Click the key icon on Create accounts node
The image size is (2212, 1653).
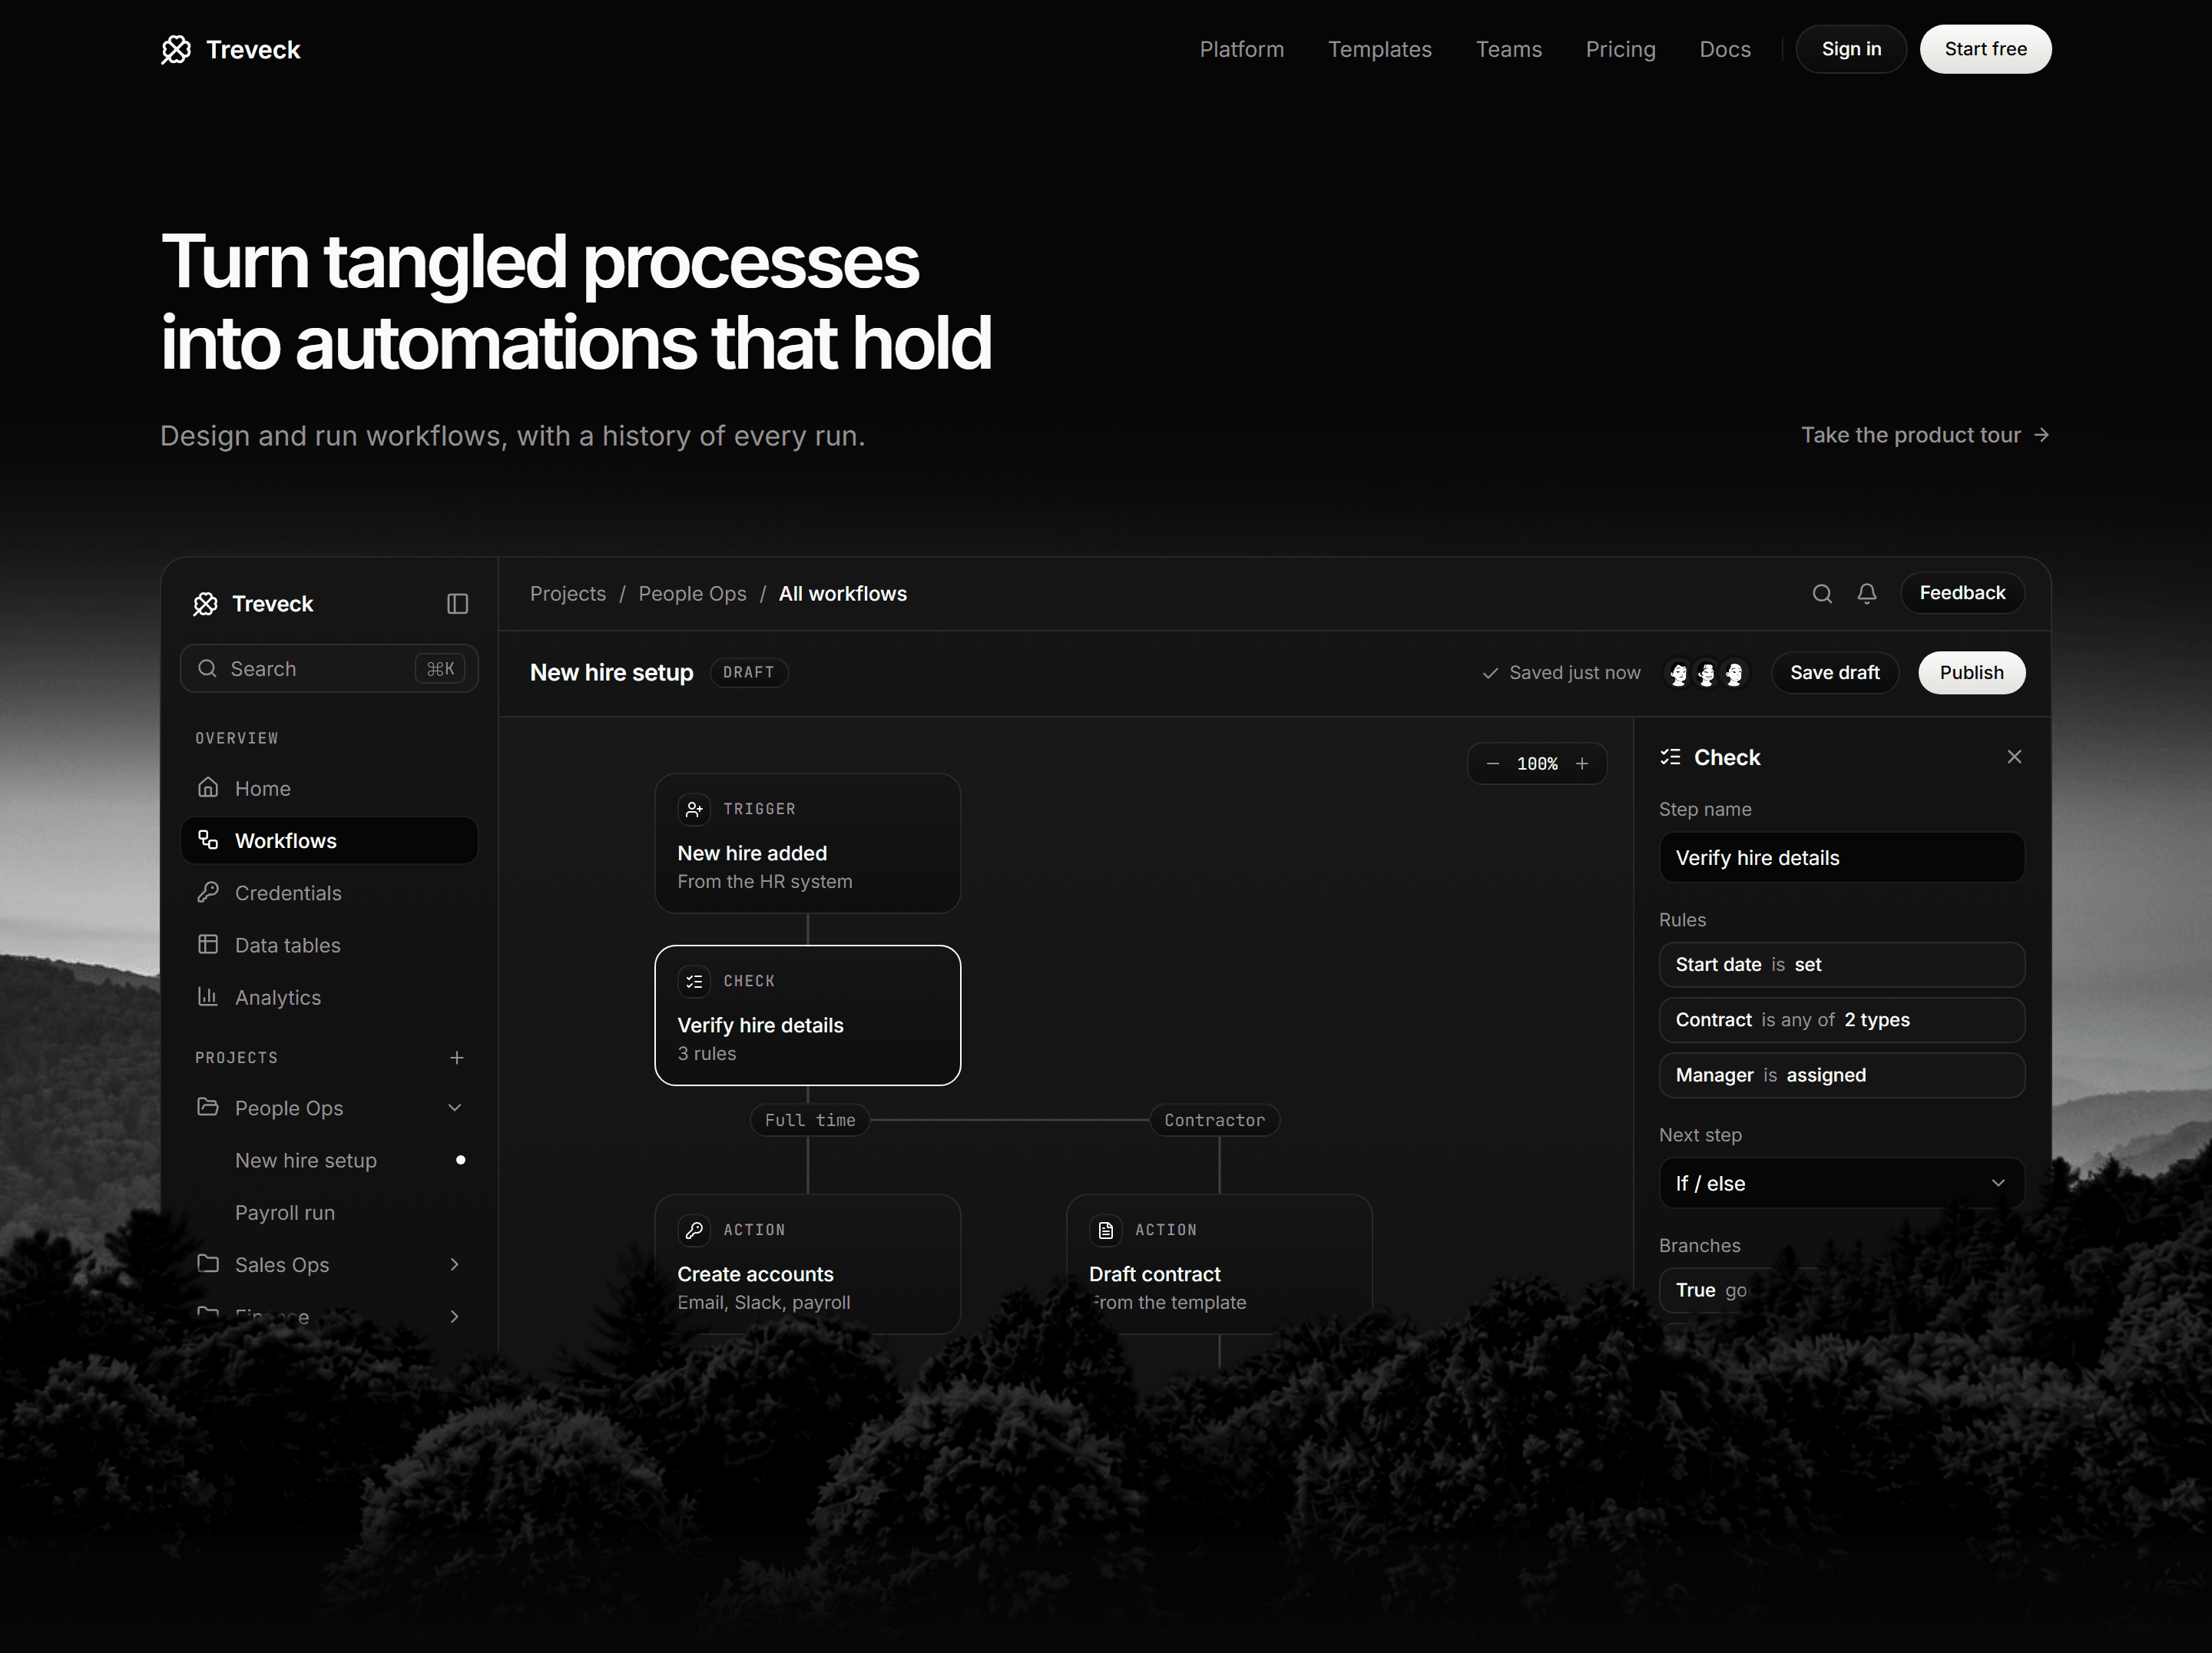coord(694,1230)
